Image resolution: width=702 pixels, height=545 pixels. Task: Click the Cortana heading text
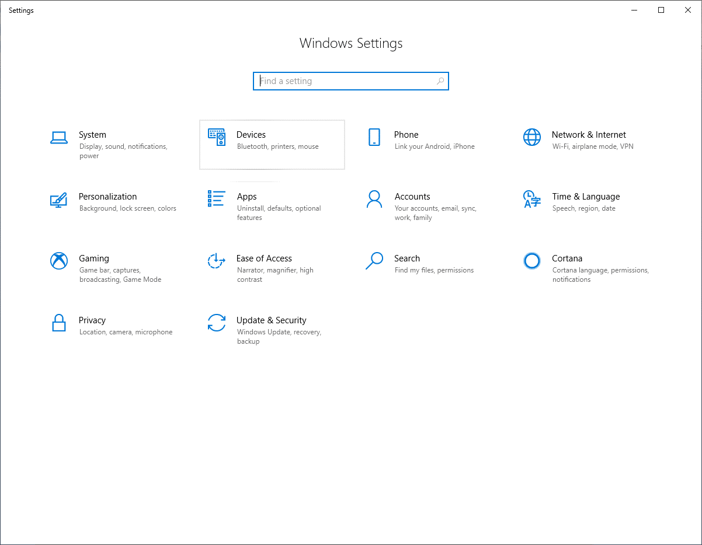(567, 258)
